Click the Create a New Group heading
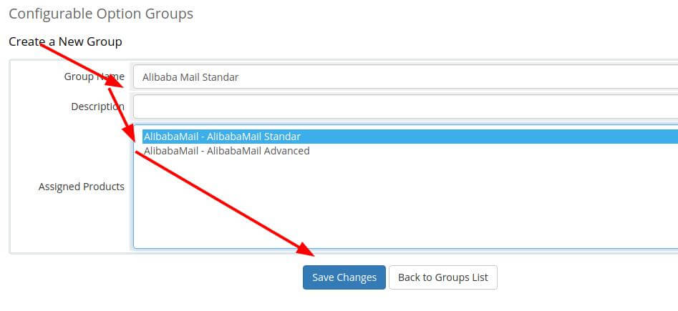 point(65,42)
